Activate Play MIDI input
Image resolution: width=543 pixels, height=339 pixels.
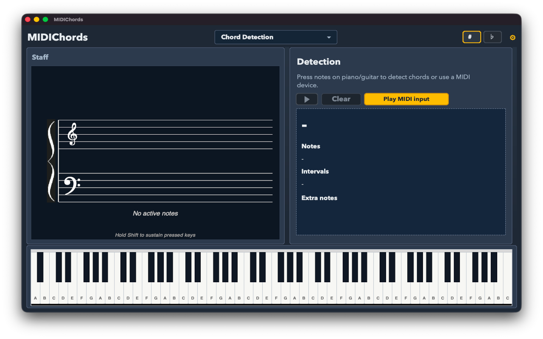[x=406, y=99]
